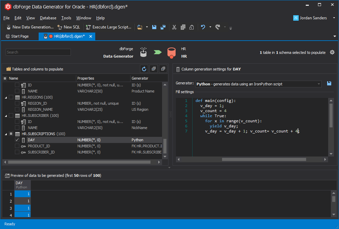339x229 pixels.
Task: Open the Help menu
Action: 100,18
